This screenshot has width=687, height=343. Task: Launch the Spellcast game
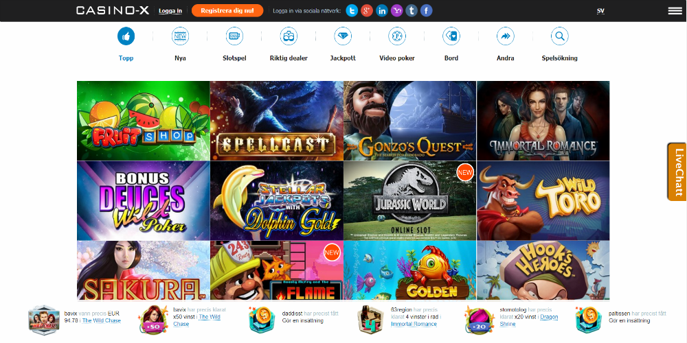tap(276, 121)
